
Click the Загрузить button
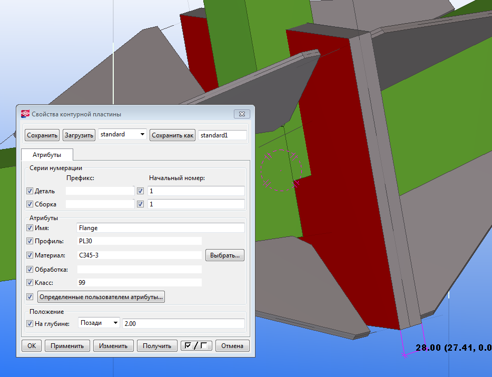pos(79,135)
